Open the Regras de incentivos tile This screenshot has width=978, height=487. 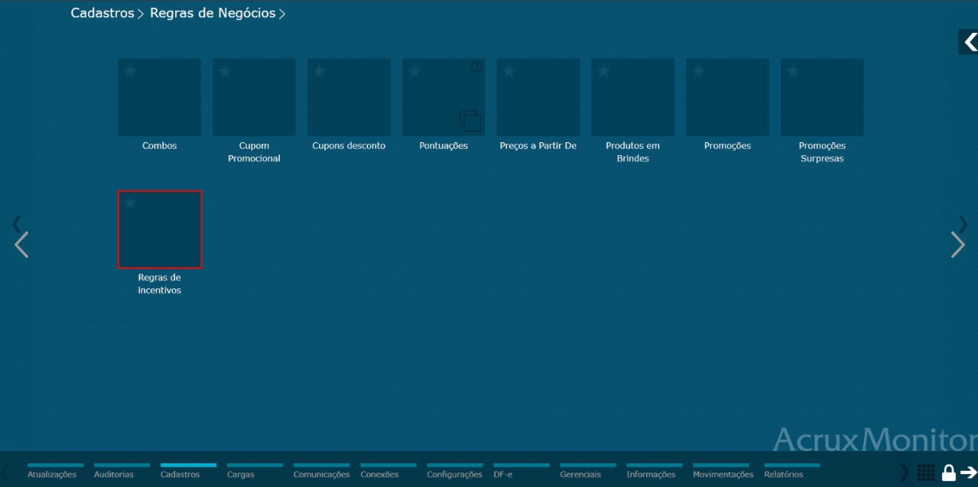click(160, 229)
